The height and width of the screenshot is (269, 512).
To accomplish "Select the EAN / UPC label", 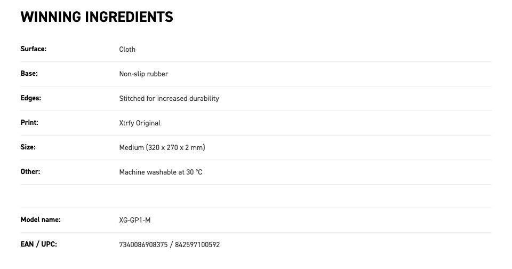I will (x=38, y=244).
